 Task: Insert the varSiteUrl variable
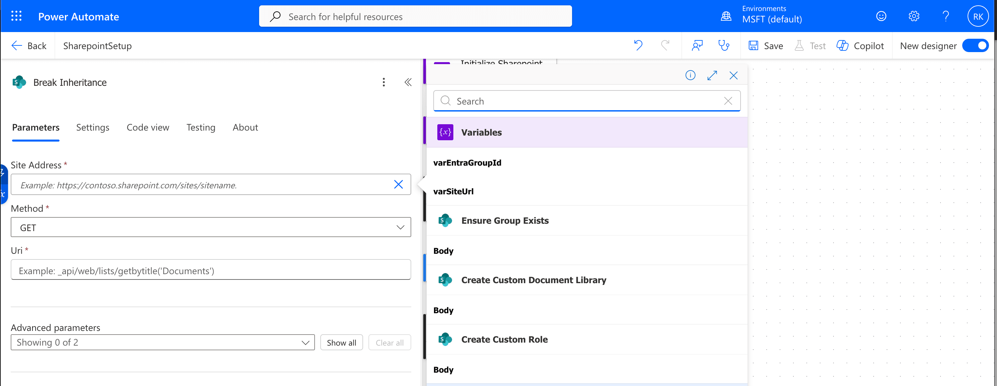[453, 191]
